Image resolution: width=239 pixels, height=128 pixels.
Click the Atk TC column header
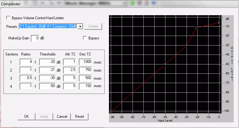(x=70, y=54)
